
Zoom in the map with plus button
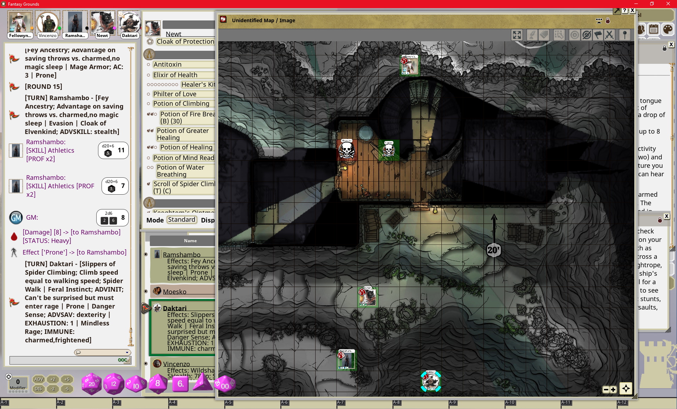pos(613,390)
